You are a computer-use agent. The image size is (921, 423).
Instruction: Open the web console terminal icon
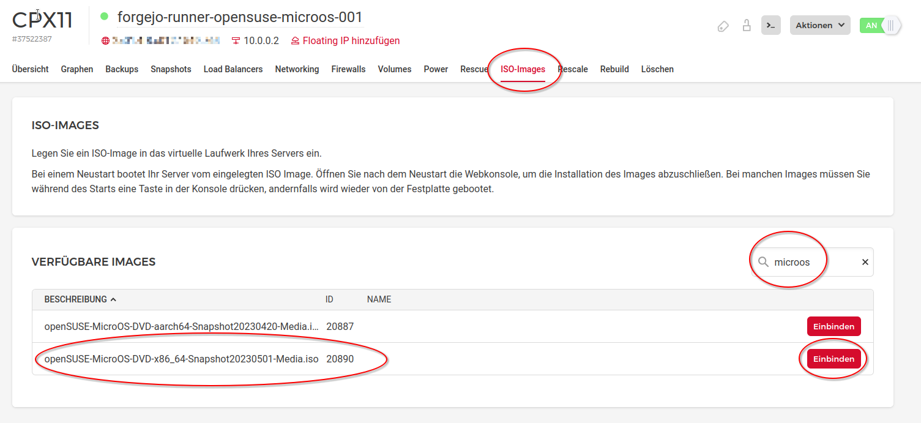click(x=771, y=25)
